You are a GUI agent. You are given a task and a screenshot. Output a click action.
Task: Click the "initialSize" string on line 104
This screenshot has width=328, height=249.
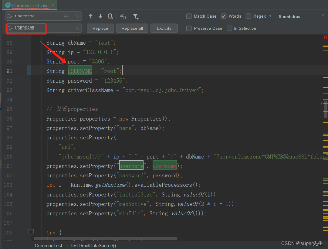click(x=136, y=195)
